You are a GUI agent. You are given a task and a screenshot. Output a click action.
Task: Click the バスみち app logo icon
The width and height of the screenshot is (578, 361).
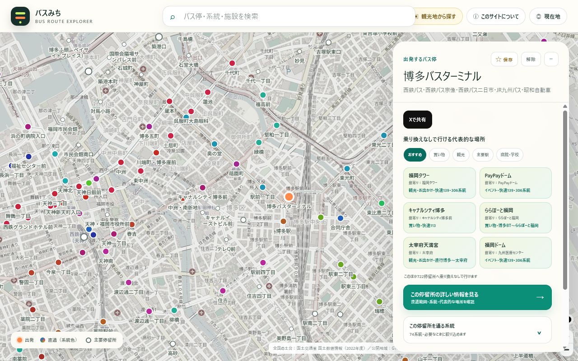[x=20, y=16]
